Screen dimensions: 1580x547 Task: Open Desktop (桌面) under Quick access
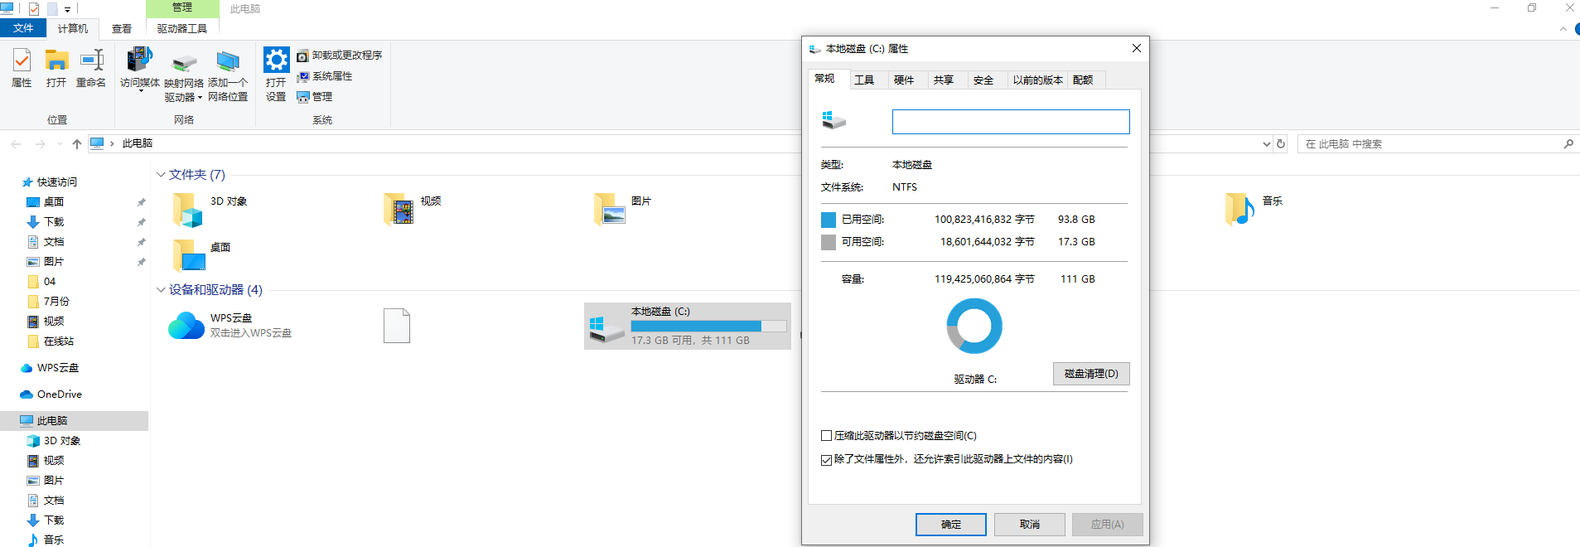(x=54, y=202)
